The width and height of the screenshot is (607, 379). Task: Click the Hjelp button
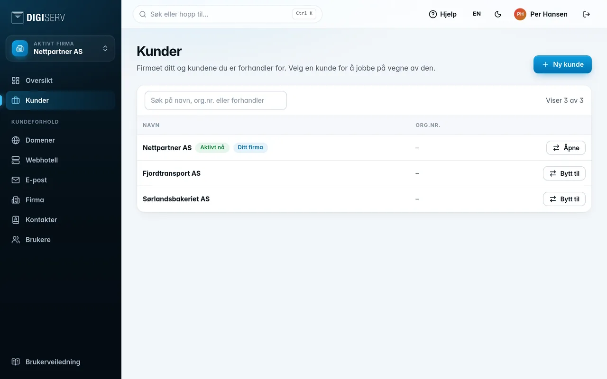coord(442,14)
